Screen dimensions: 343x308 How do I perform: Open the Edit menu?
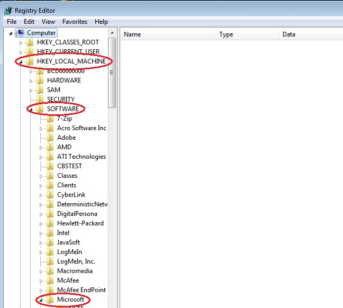pos(29,22)
